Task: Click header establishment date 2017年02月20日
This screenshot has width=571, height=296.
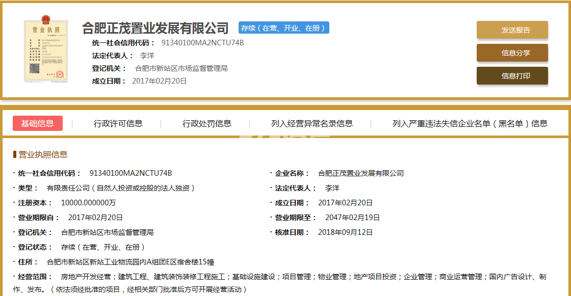Action: (x=159, y=81)
